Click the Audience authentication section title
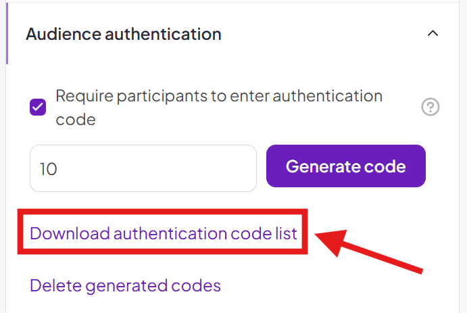 pos(124,33)
